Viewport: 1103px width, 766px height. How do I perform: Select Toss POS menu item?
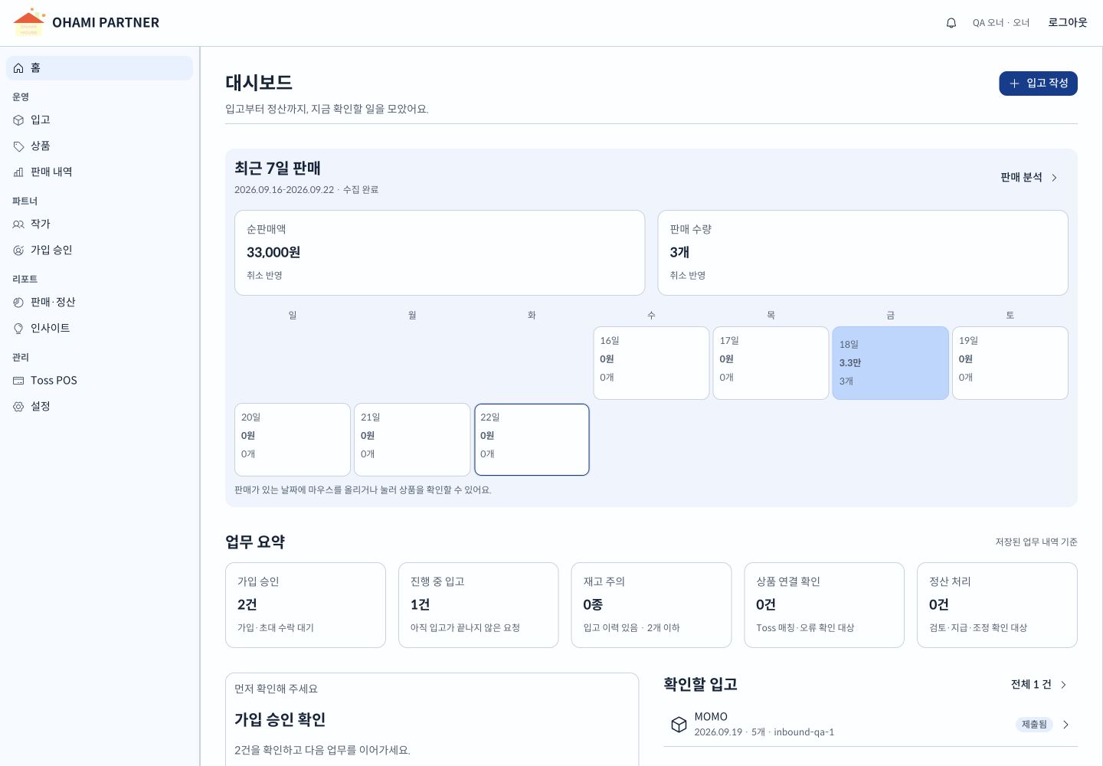point(100,381)
